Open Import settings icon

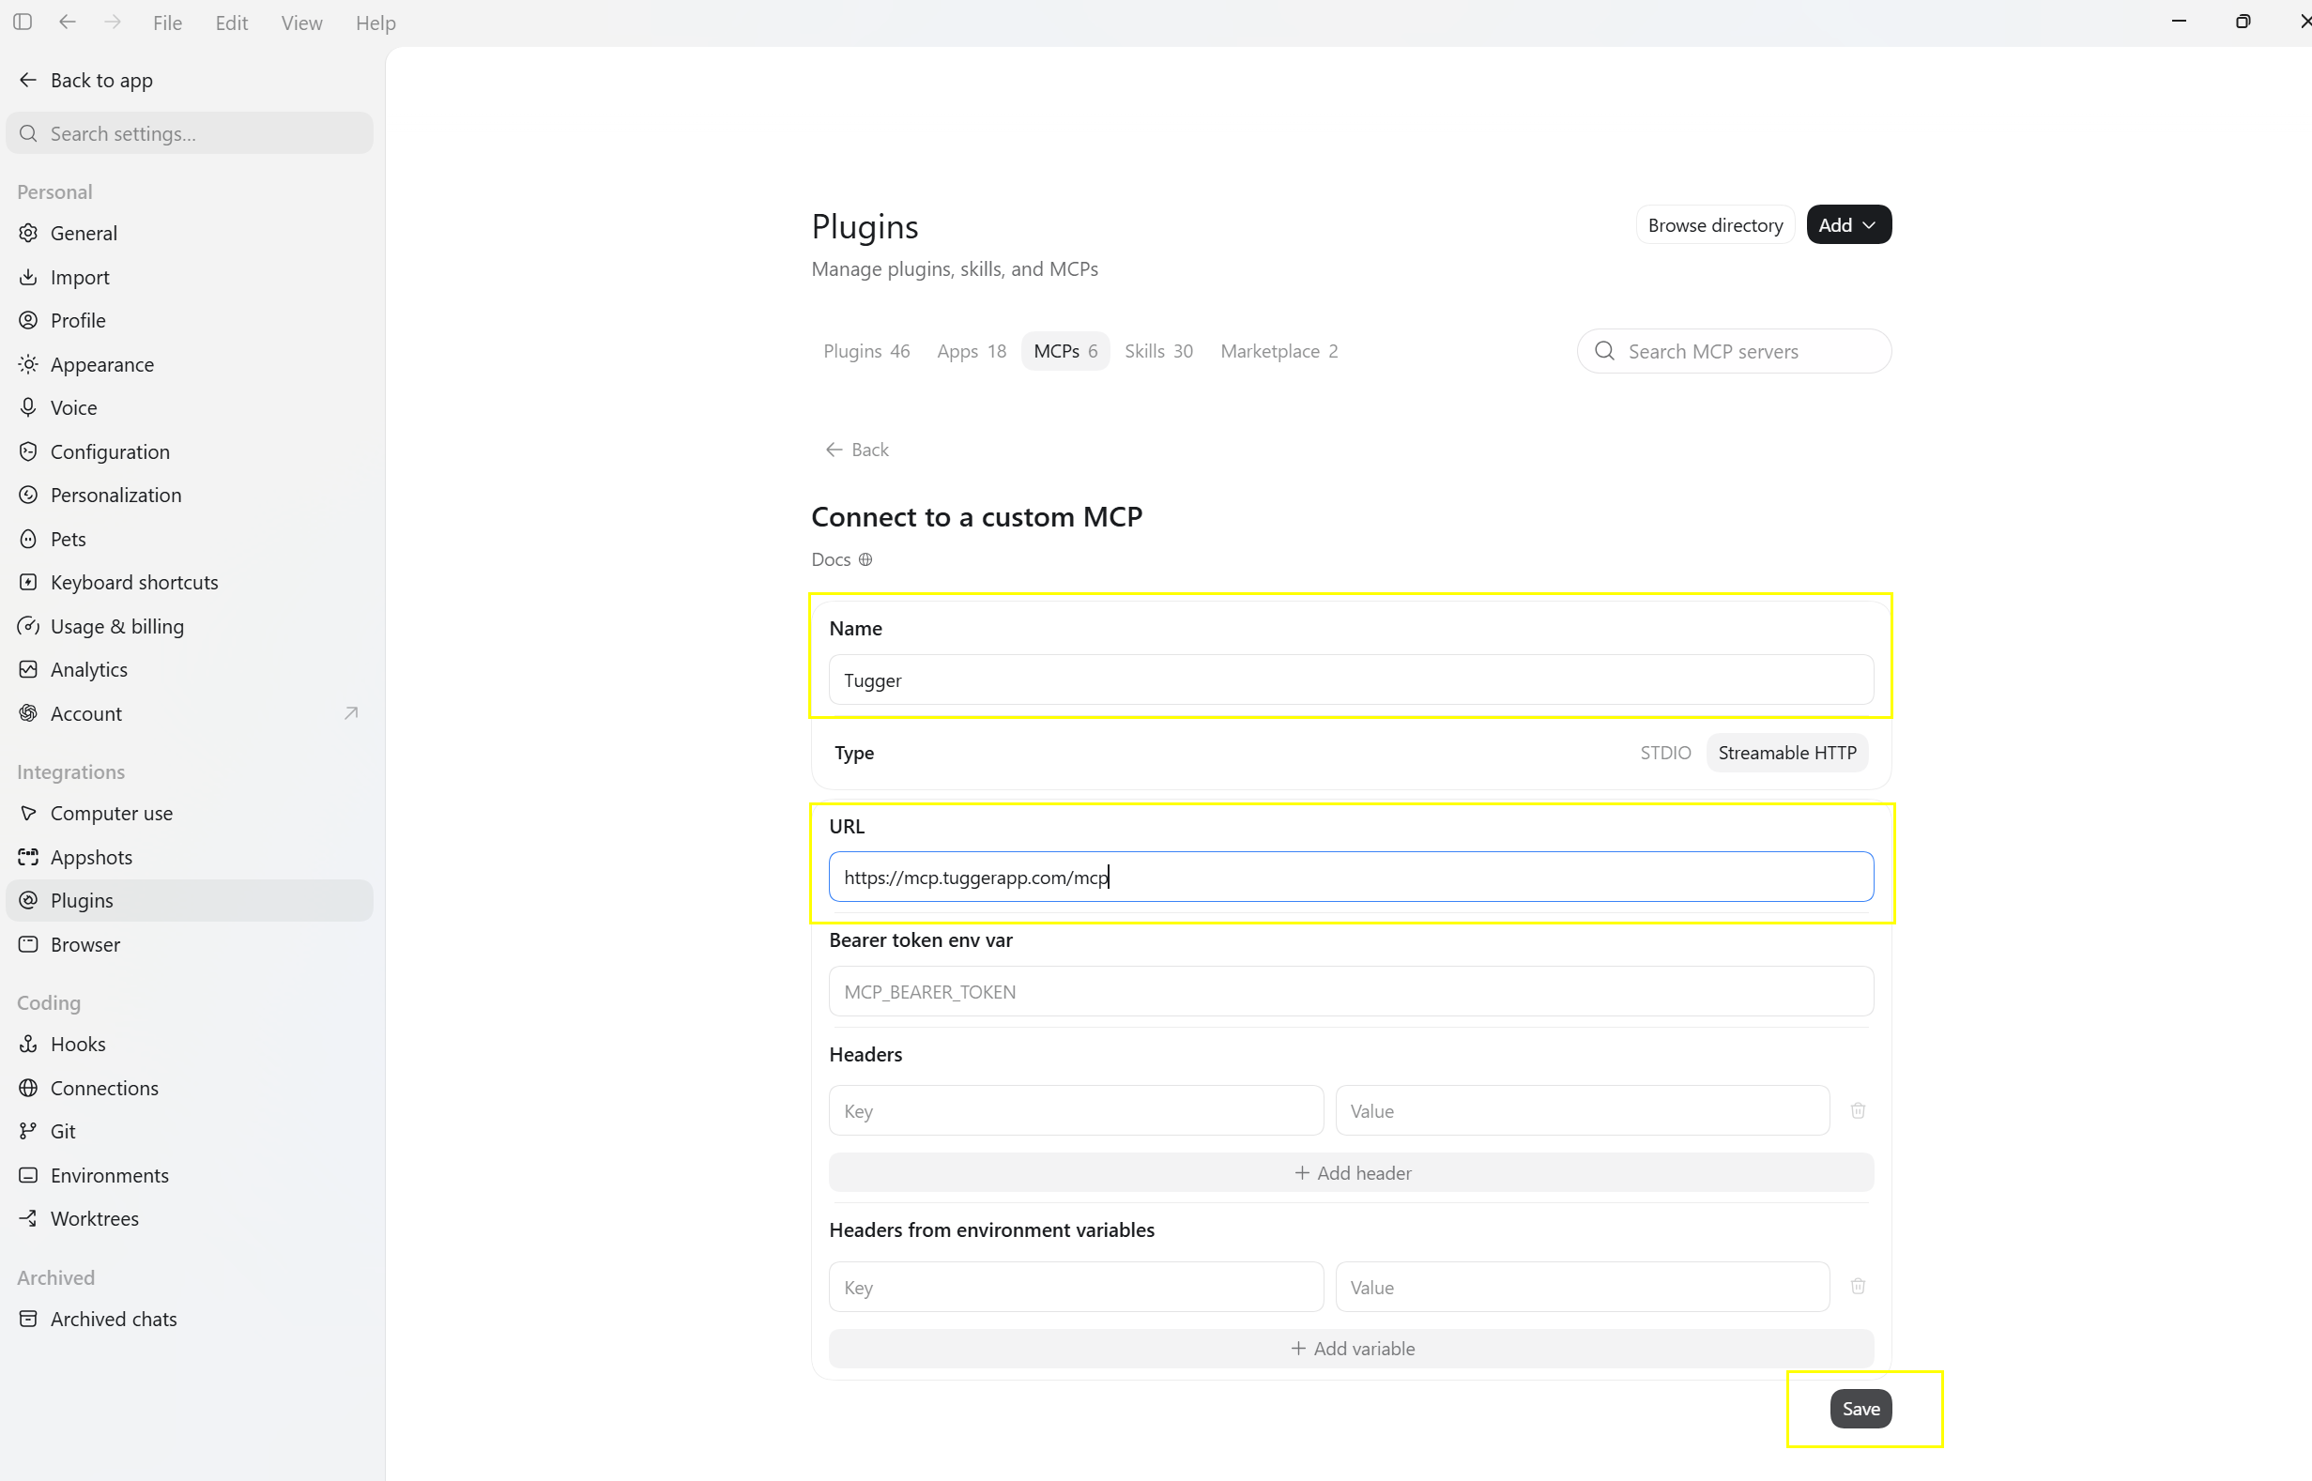tap(29, 277)
